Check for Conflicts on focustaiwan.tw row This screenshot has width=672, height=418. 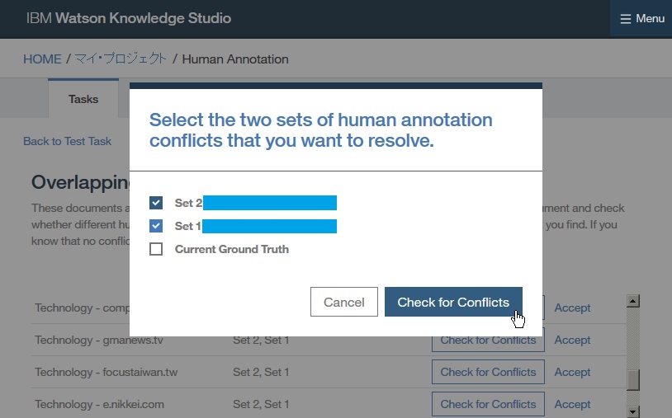coord(488,372)
